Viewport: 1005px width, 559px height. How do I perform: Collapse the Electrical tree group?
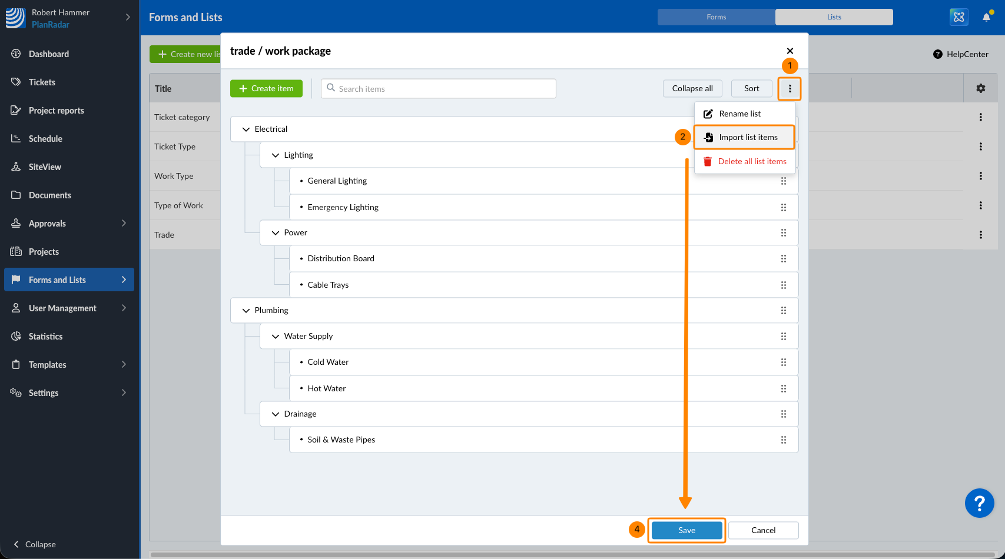[x=246, y=129]
